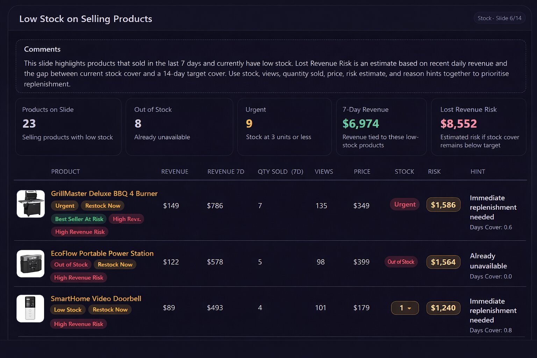Click the Urgent tag under GrillMaster name
The image size is (537, 358).
click(x=65, y=206)
